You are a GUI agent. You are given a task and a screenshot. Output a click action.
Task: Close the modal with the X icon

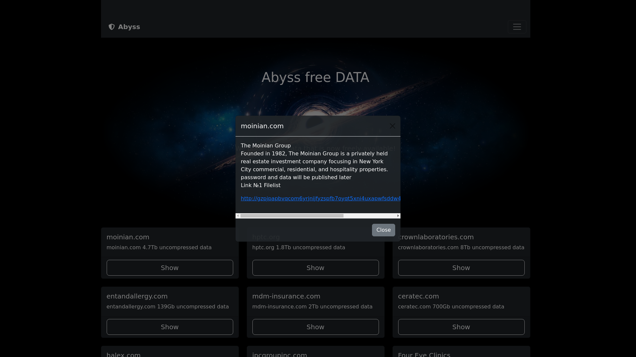pos(392,126)
